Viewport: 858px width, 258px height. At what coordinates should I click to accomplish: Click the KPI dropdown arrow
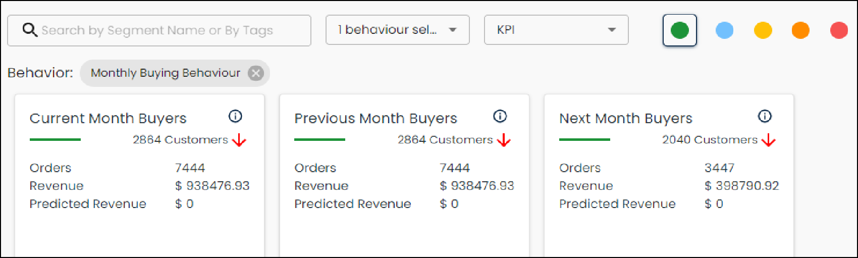[612, 30]
